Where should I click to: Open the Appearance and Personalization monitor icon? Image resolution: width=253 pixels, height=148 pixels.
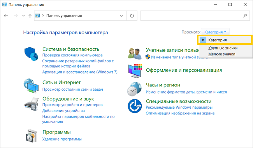(135, 71)
